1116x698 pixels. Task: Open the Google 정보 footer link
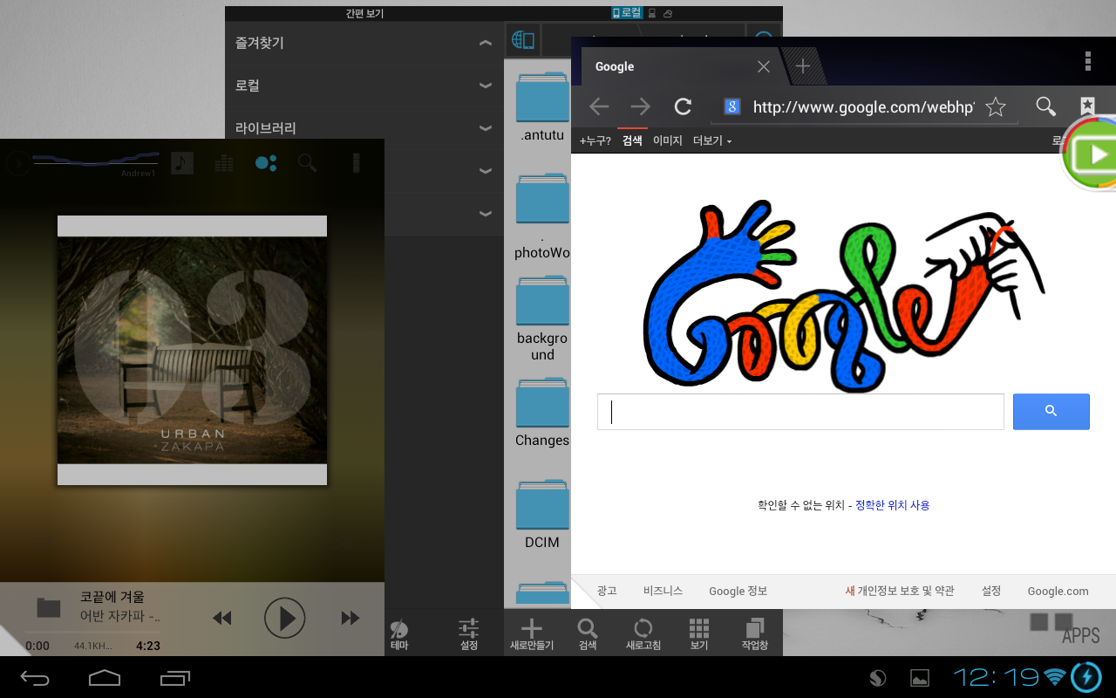click(x=738, y=591)
